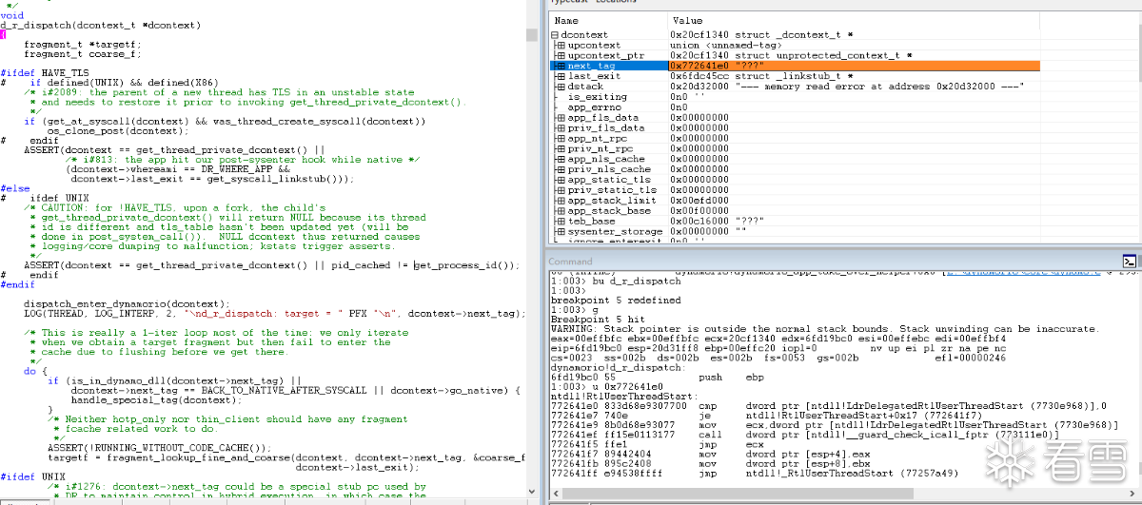Click the 'fragment_t coarse_f;' declaration
This screenshot has width=1142, height=505.
[82, 54]
